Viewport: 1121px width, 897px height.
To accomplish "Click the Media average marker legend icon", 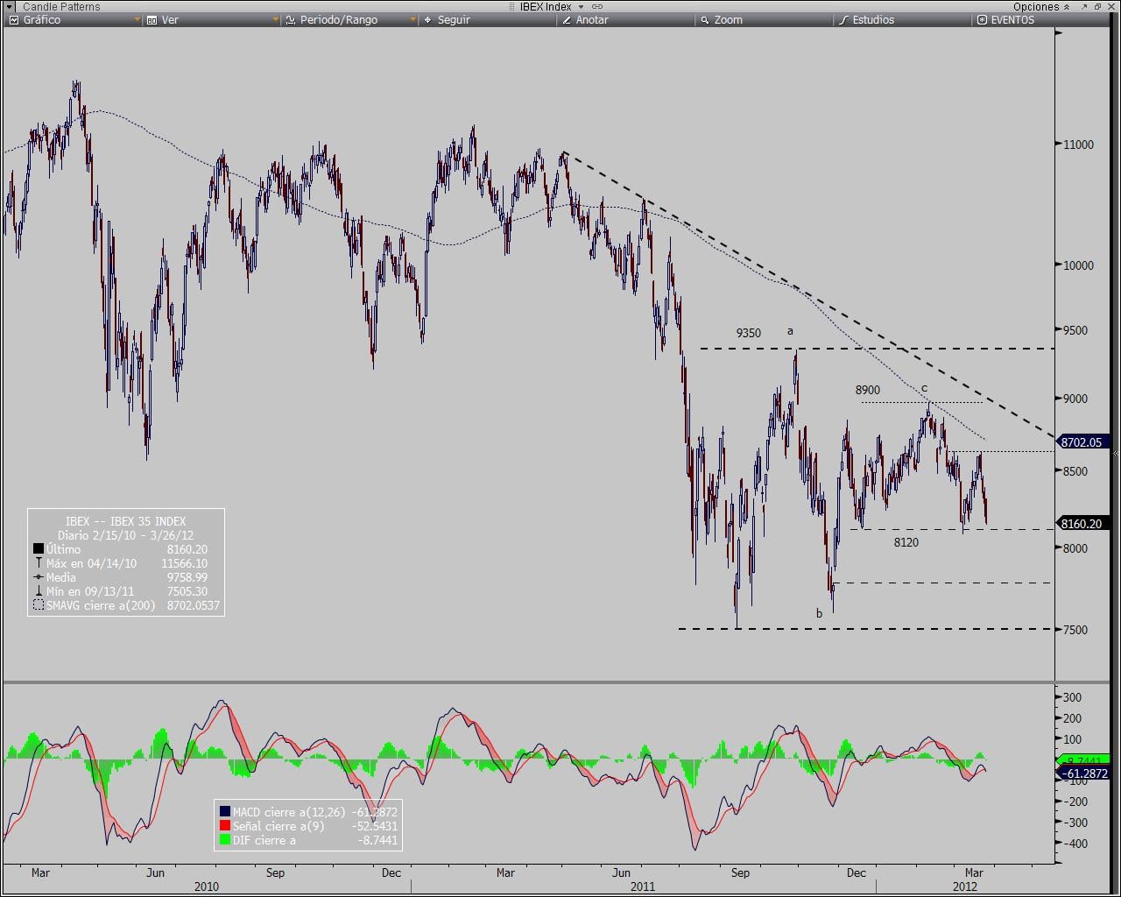I will pos(39,577).
